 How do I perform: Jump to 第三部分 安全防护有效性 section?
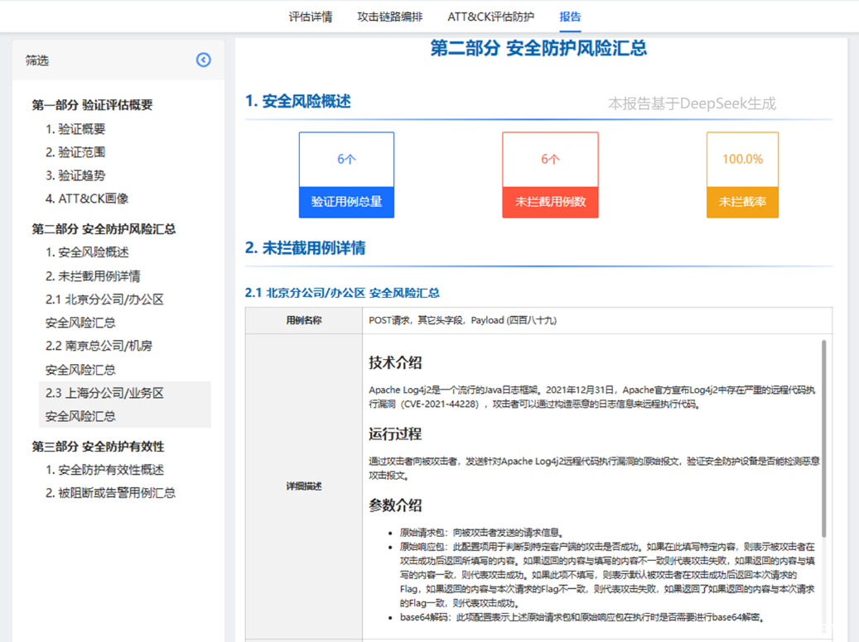[98, 447]
